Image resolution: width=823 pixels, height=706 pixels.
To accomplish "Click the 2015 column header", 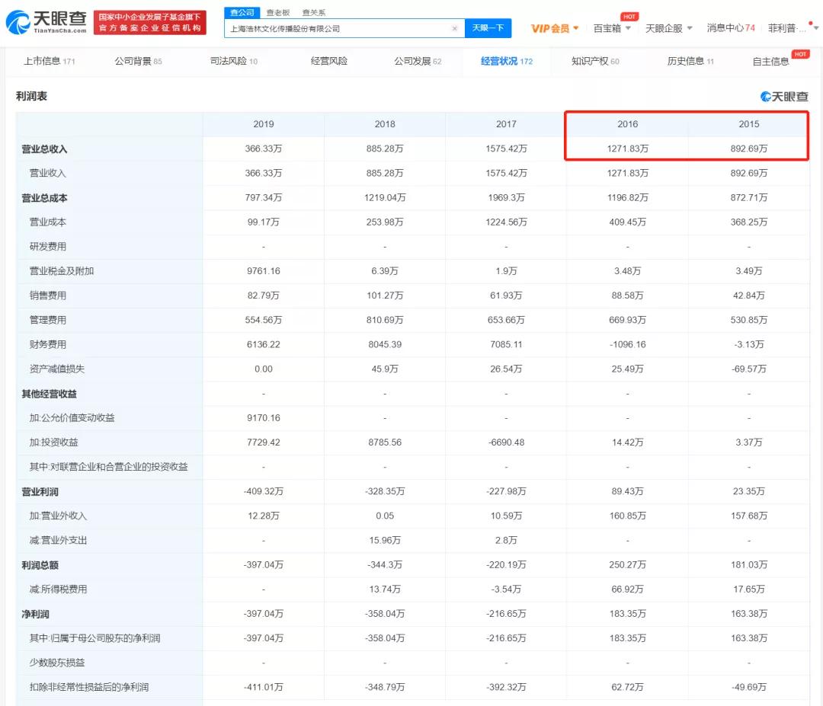I will click(749, 124).
